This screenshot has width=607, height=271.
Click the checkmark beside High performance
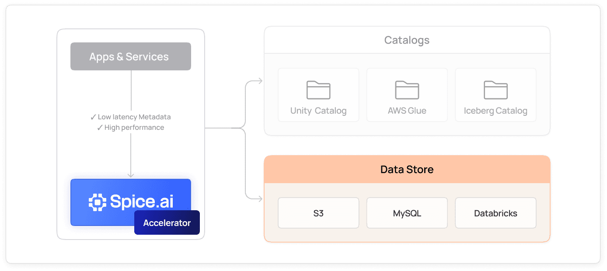pyautogui.click(x=99, y=127)
